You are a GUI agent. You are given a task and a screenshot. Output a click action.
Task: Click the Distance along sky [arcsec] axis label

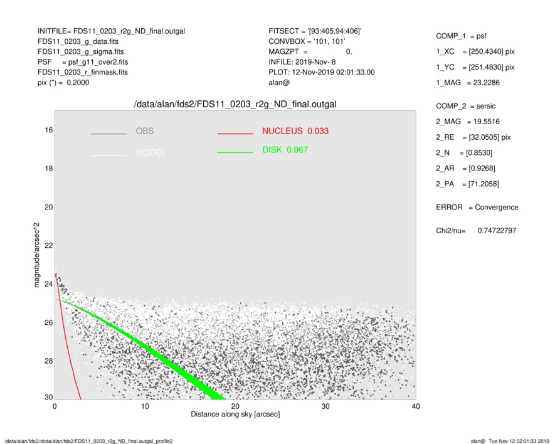[x=235, y=415]
